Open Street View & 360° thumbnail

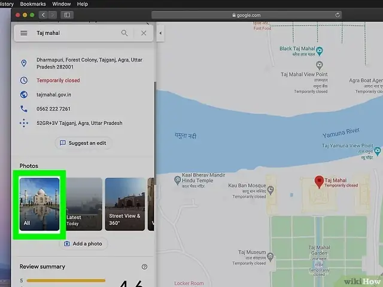pos(125,204)
